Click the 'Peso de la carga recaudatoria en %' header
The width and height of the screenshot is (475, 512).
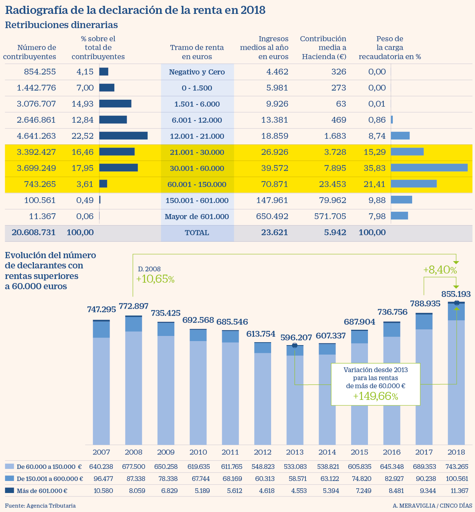click(390, 47)
